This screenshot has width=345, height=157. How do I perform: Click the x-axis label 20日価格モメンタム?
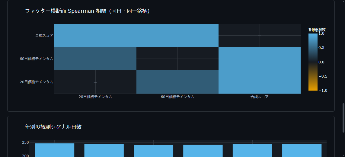pyautogui.click(x=95, y=97)
